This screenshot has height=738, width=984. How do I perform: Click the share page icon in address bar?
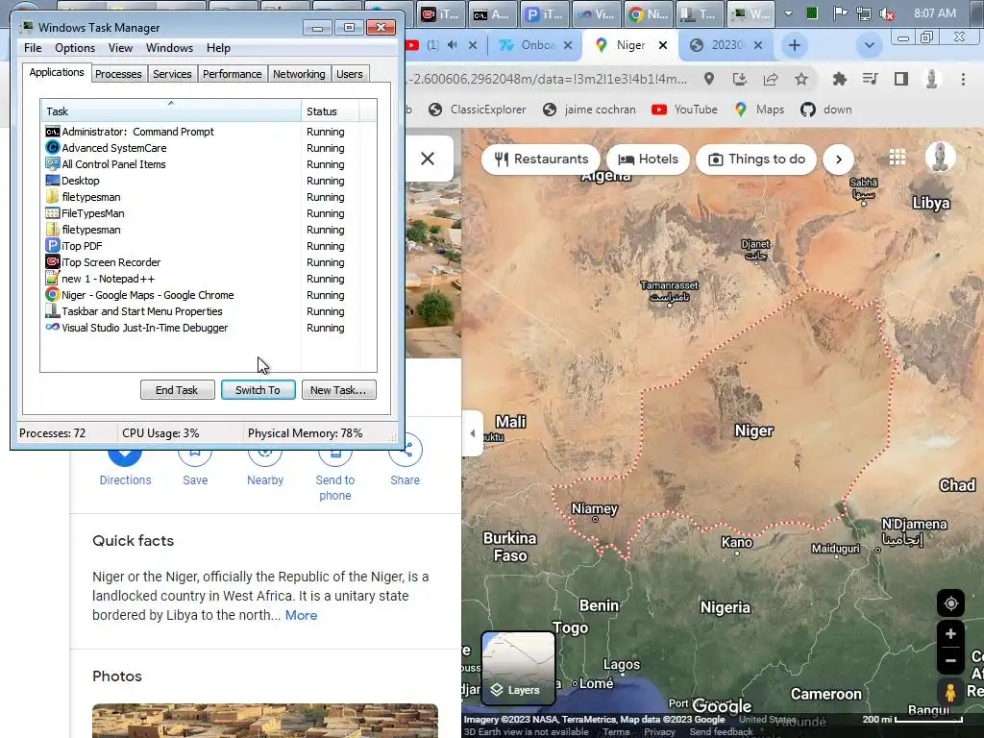771,79
